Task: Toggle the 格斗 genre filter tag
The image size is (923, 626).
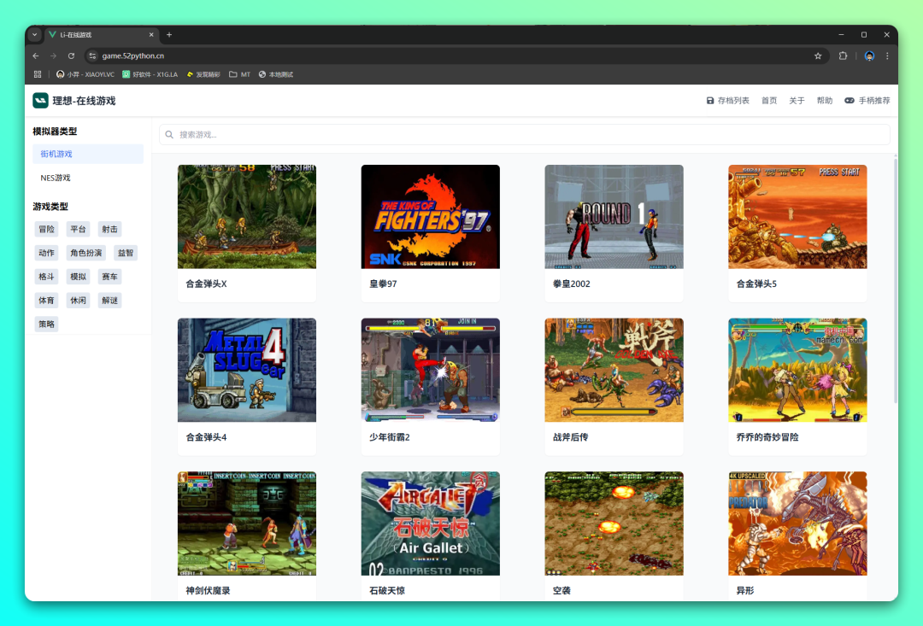Action: click(x=46, y=277)
